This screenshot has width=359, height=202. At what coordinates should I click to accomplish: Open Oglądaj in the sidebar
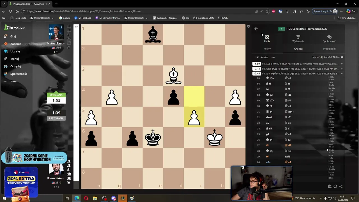tap(13, 66)
